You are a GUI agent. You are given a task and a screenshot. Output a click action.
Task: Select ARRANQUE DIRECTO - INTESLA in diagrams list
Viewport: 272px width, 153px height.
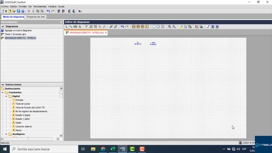20,38
